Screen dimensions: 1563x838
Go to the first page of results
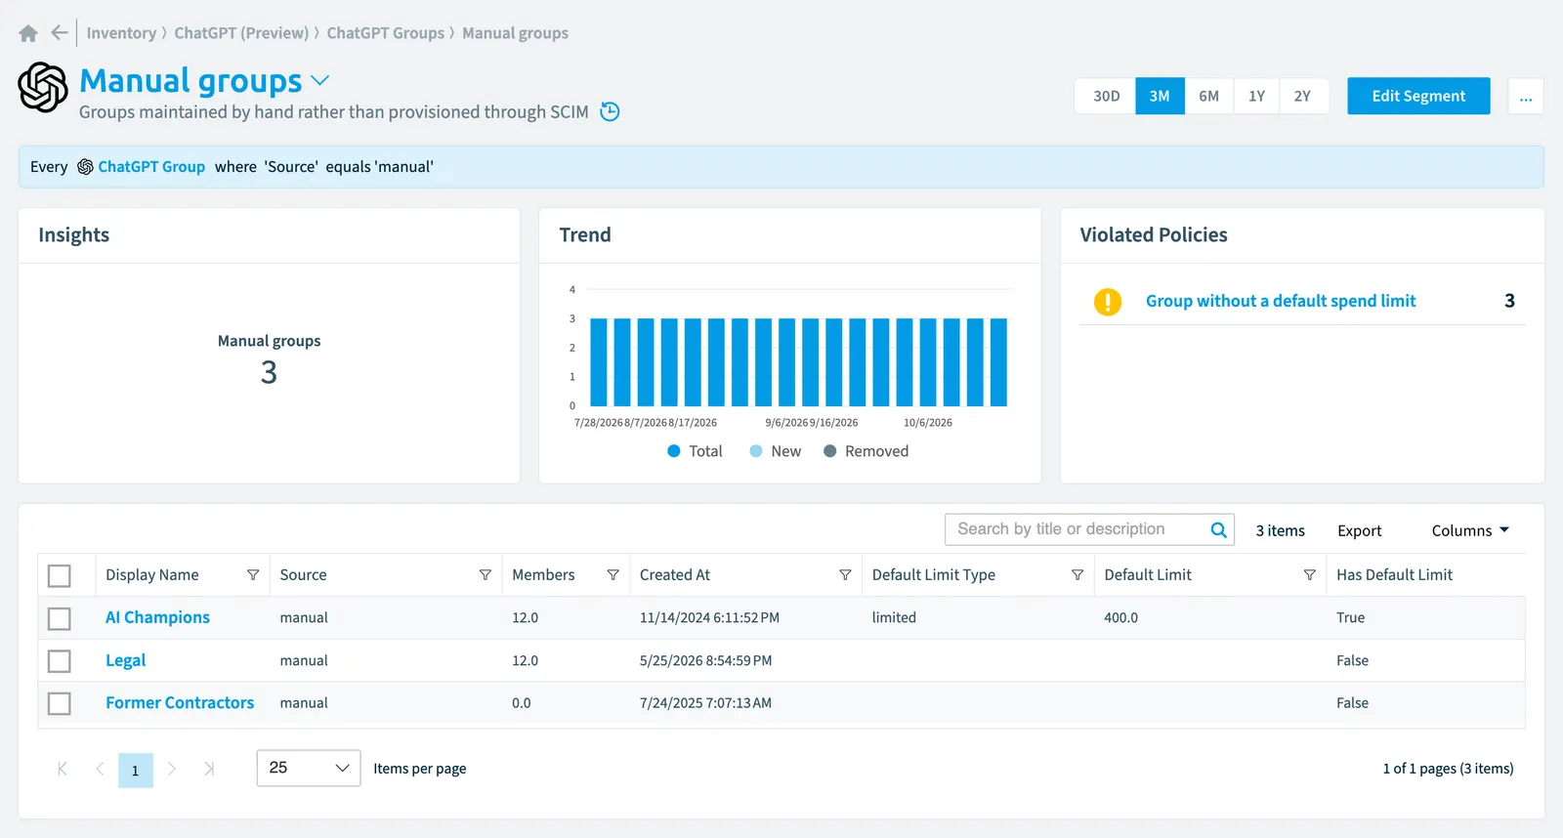click(63, 769)
